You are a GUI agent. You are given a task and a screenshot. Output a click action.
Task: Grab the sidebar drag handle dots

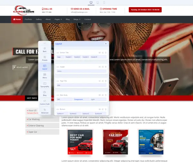[45, 43]
